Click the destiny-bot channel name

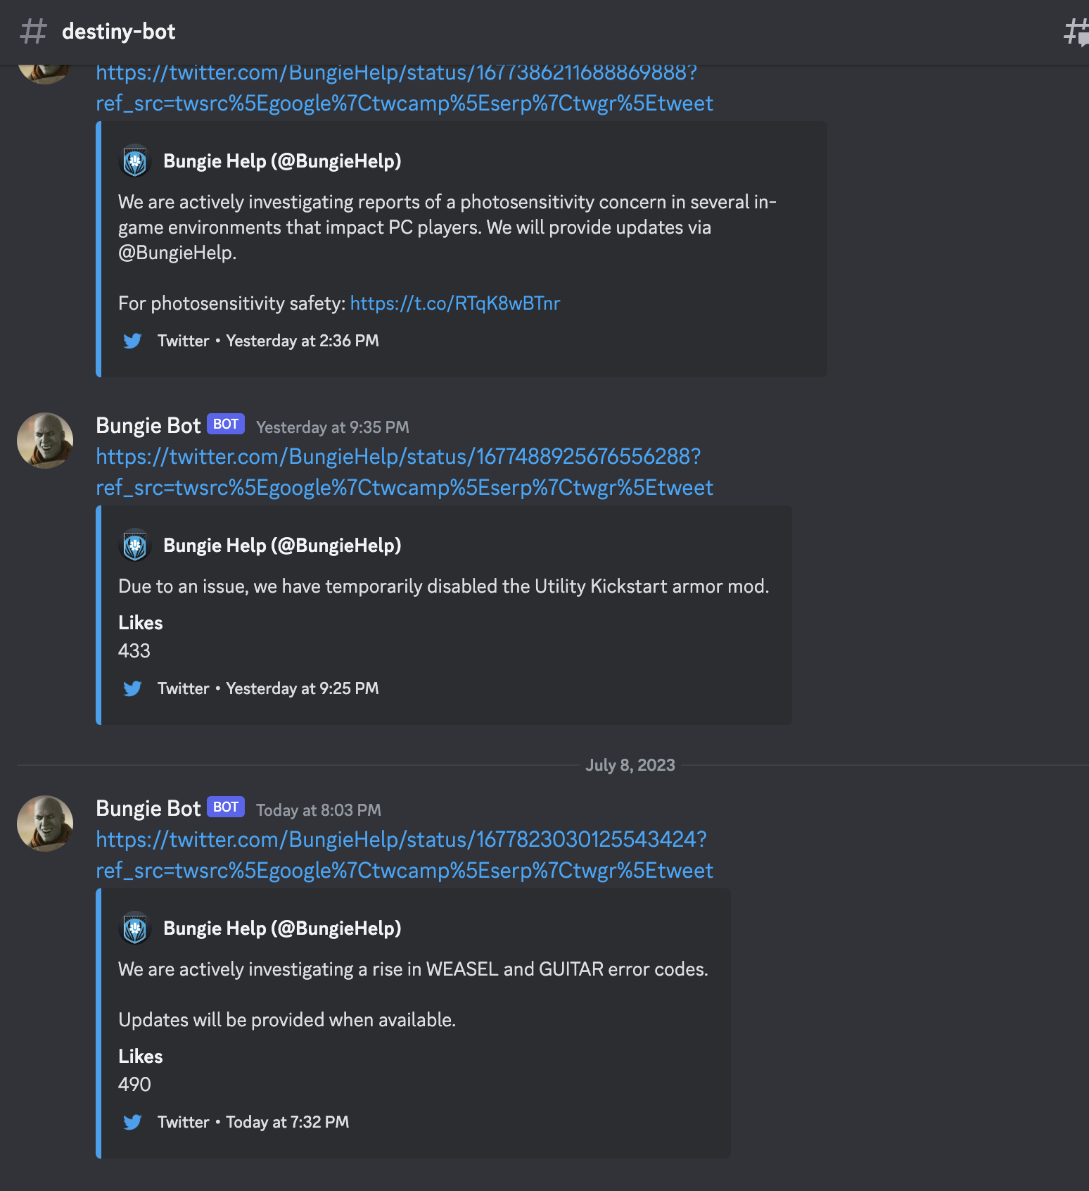[118, 31]
